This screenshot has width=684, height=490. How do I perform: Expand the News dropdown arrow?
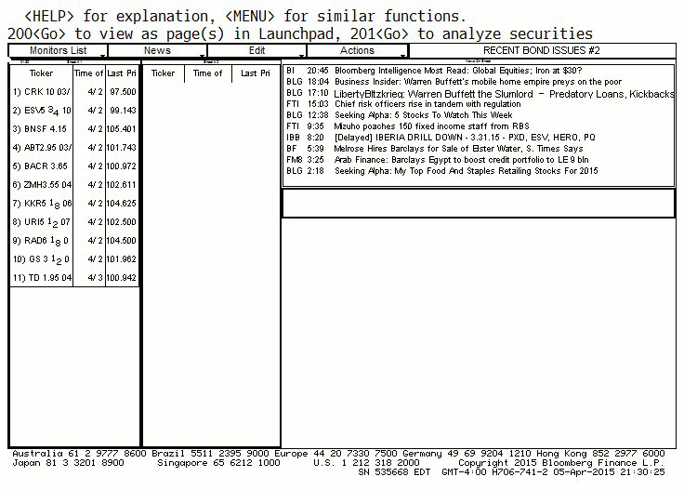point(202,56)
